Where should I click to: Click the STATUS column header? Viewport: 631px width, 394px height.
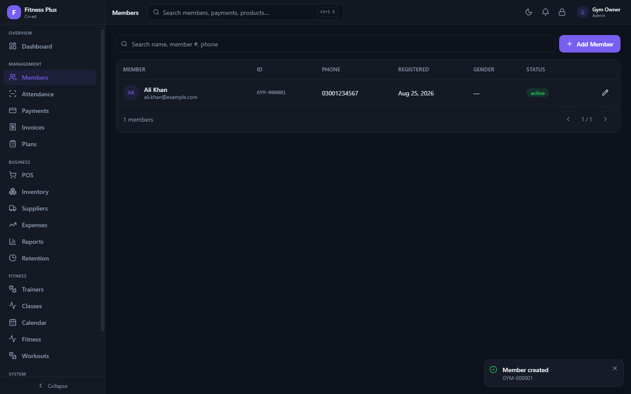(535, 70)
